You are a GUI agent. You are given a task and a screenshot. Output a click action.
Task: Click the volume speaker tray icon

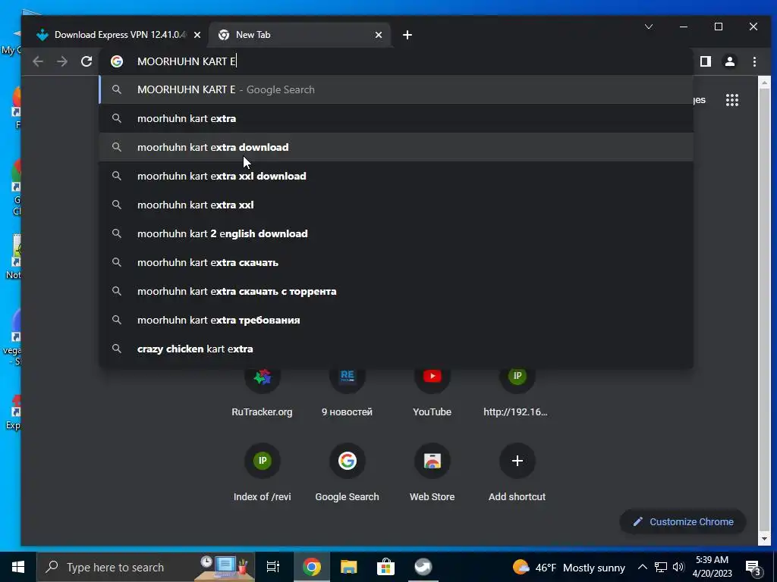pyautogui.click(x=678, y=567)
